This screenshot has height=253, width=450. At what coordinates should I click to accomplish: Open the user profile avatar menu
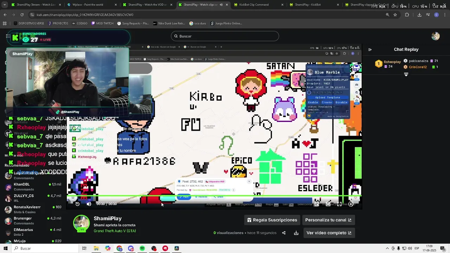436,36
